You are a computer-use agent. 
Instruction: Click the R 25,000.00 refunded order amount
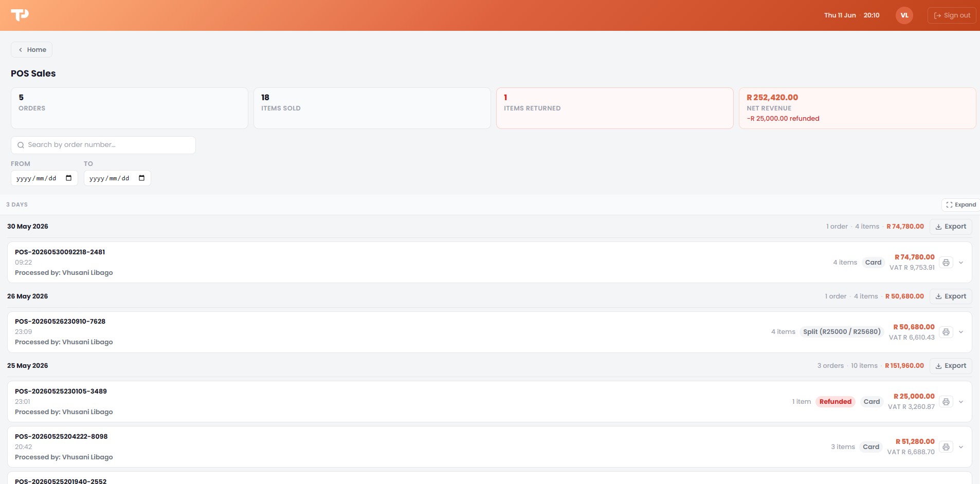(914, 397)
